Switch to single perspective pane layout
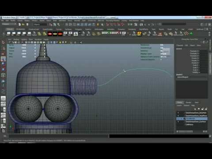212x159 pixels. point(3,98)
